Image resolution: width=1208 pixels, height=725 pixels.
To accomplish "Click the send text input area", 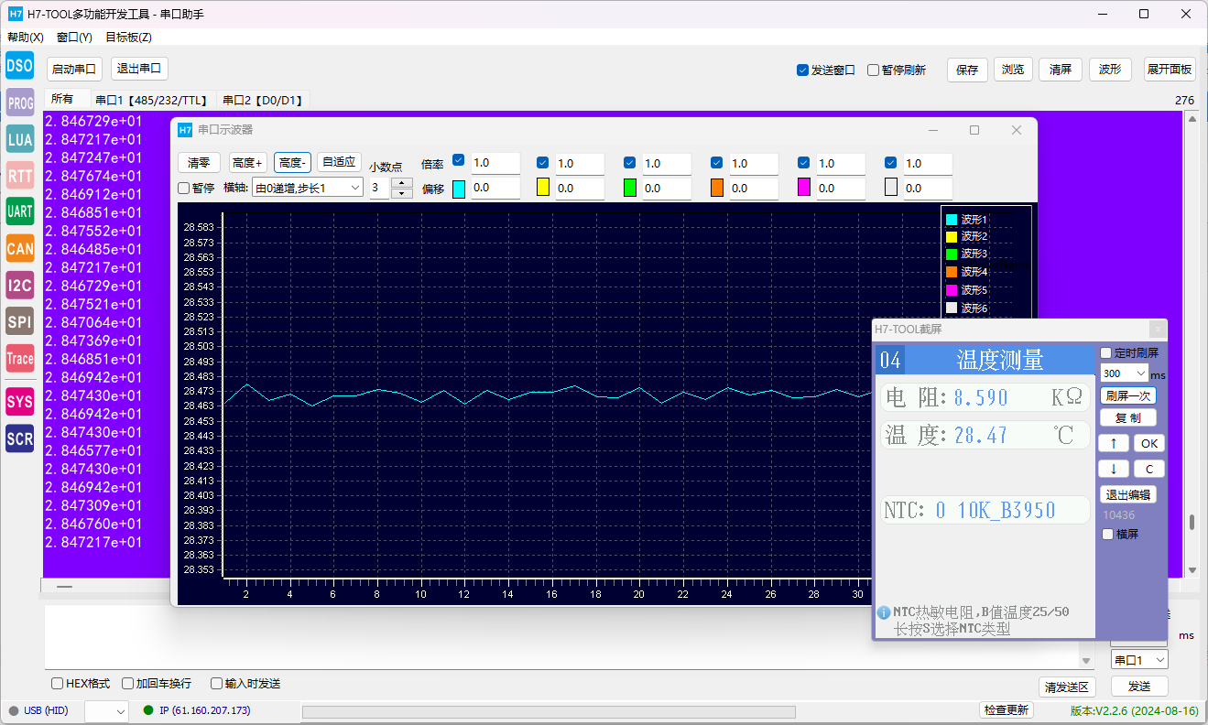I will point(561,636).
